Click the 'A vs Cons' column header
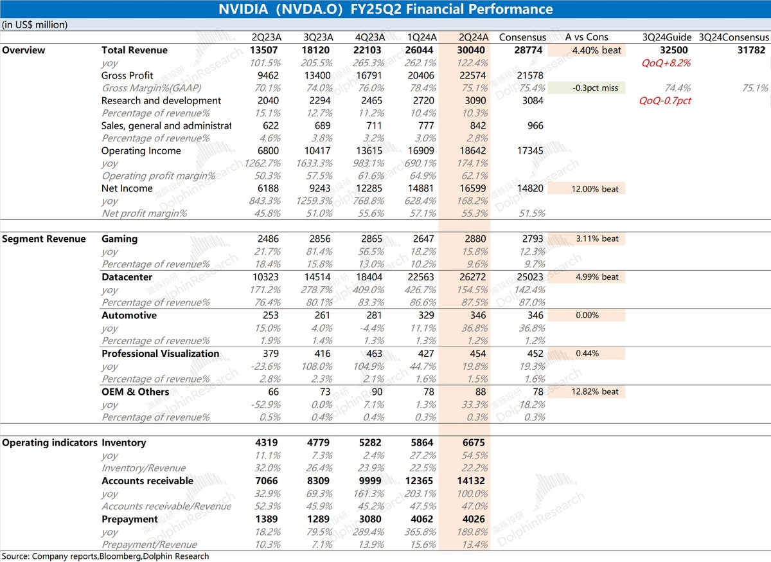 587,37
